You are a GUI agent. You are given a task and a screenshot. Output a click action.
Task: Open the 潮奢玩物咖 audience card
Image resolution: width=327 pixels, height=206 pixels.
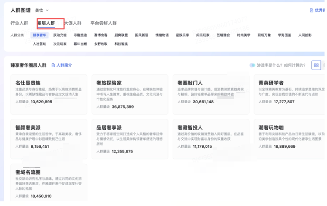tap(289, 139)
